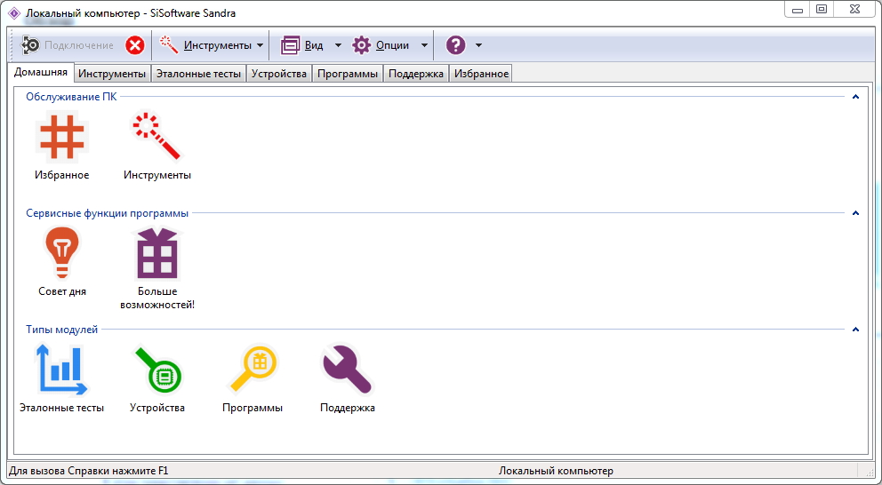Collapse the Обслуживание ПК section
Viewport: 882px width, 485px height.
click(855, 97)
